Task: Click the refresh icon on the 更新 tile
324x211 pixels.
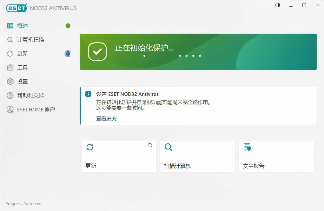Action: pos(90,147)
